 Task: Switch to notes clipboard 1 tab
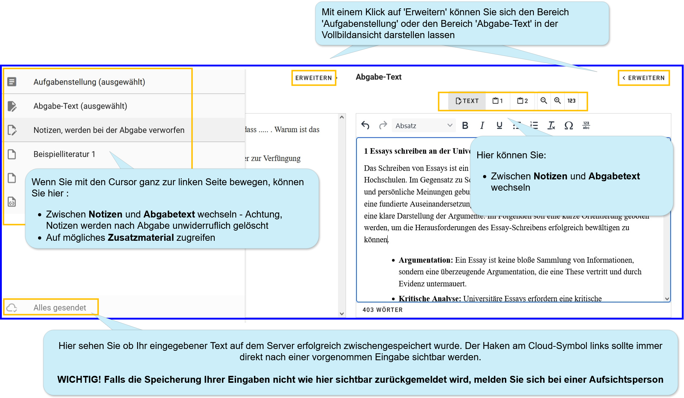click(498, 101)
